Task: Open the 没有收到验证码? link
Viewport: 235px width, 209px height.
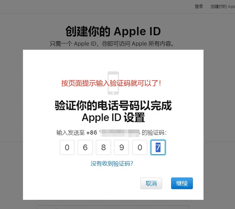Action: click(x=112, y=163)
